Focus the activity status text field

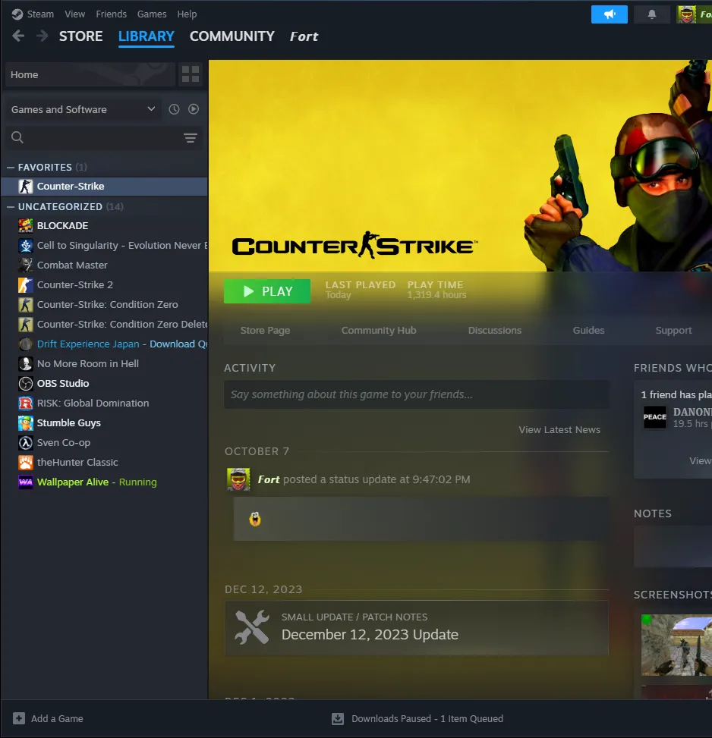416,394
